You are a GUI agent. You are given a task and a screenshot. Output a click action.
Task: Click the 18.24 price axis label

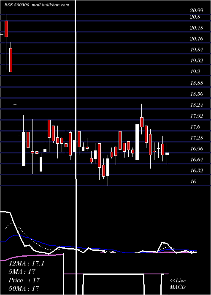pyautogui.click(x=197, y=105)
